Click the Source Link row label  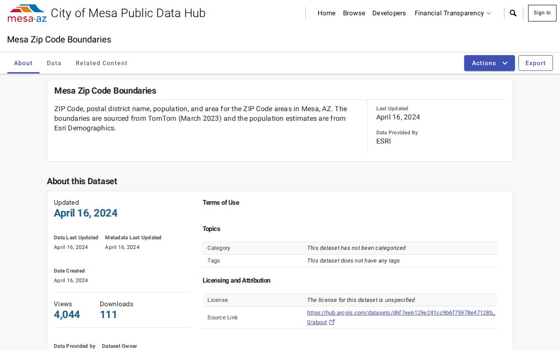pyautogui.click(x=223, y=318)
